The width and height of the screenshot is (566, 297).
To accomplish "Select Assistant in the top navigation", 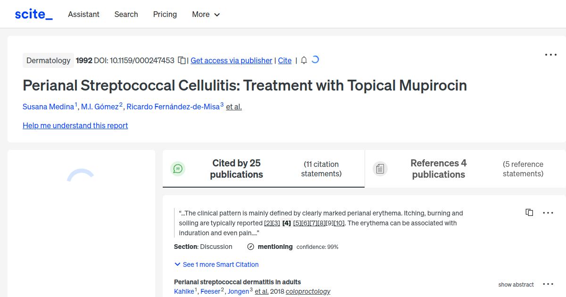I will (x=83, y=14).
